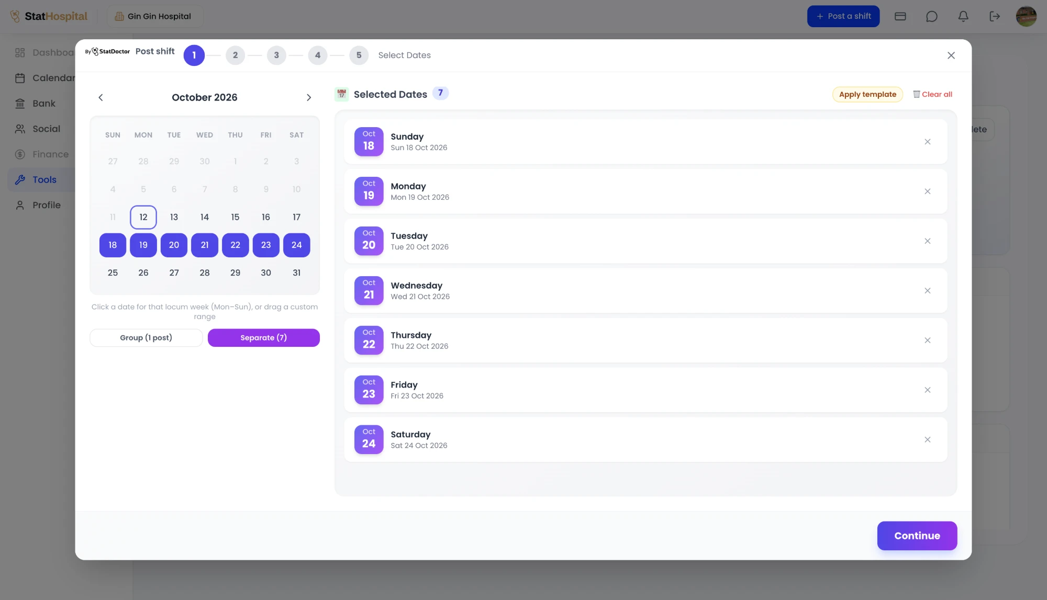Go to next month in calendar
This screenshot has height=600, width=1047.
309,97
